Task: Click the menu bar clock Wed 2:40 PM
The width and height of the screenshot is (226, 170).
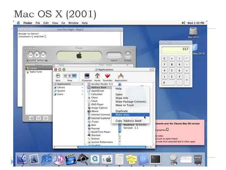Action: pyautogui.click(x=196, y=23)
